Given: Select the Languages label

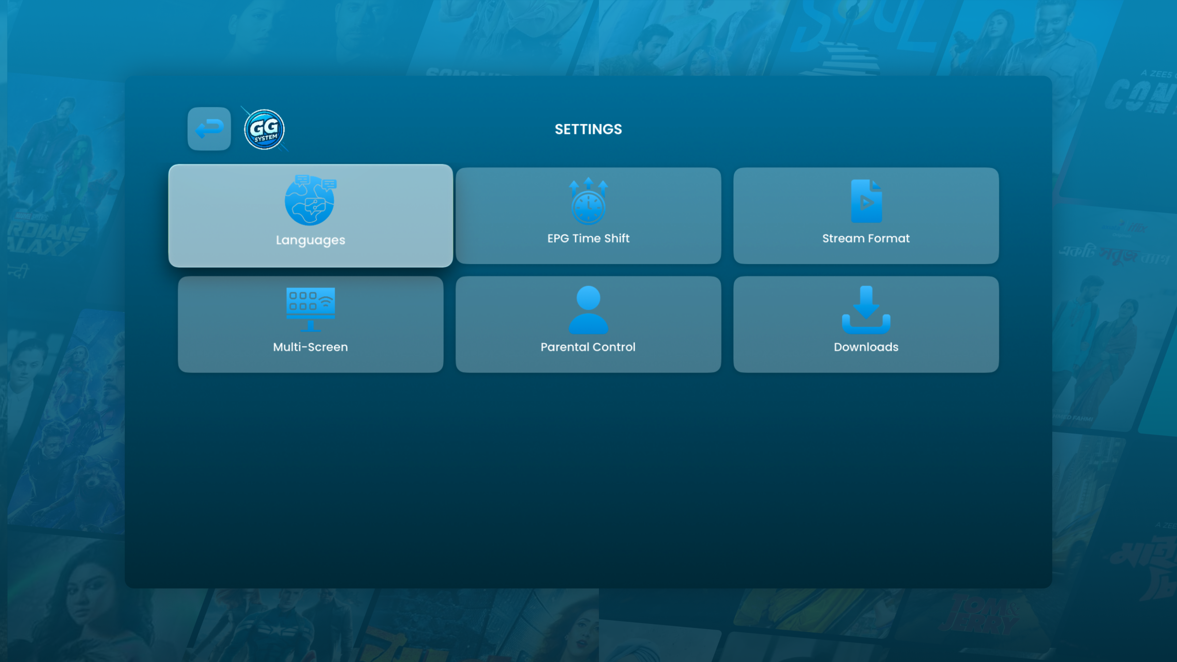Looking at the screenshot, I should (x=311, y=240).
